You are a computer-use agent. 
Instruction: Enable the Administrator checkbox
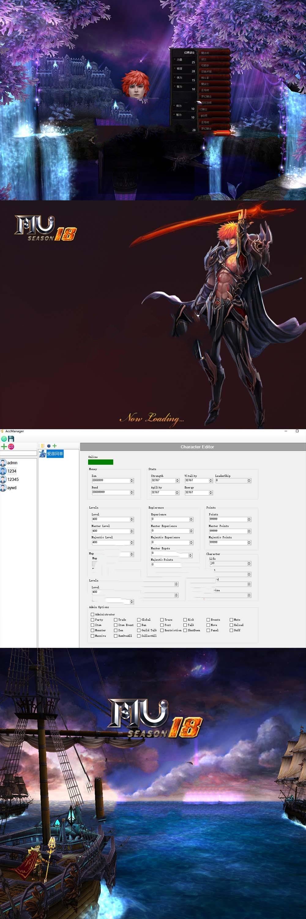[93, 614]
